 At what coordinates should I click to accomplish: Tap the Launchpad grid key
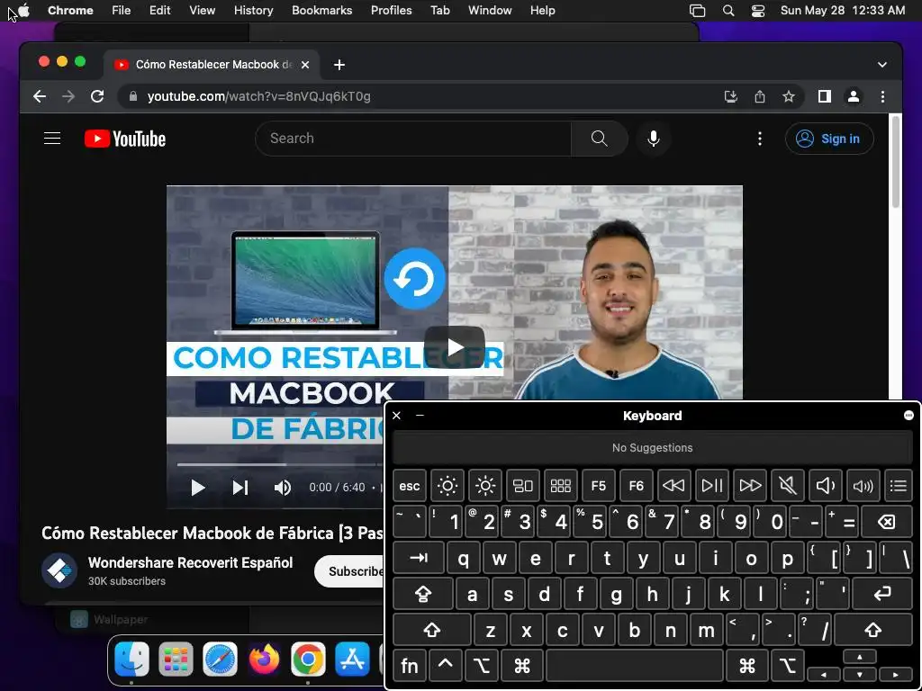560,486
